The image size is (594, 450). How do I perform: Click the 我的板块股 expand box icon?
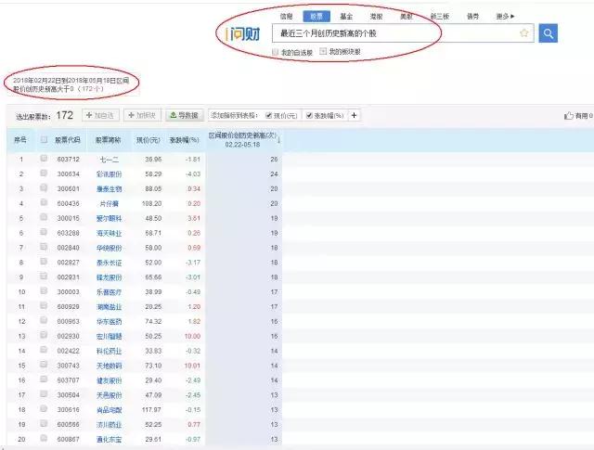323,51
